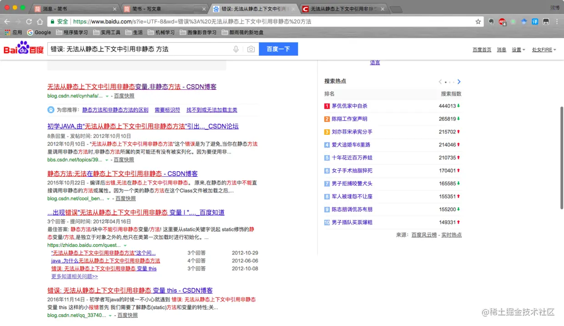Show previous hot search page arrow
This screenshot has width=564, height=326.
tap(440, 82)
